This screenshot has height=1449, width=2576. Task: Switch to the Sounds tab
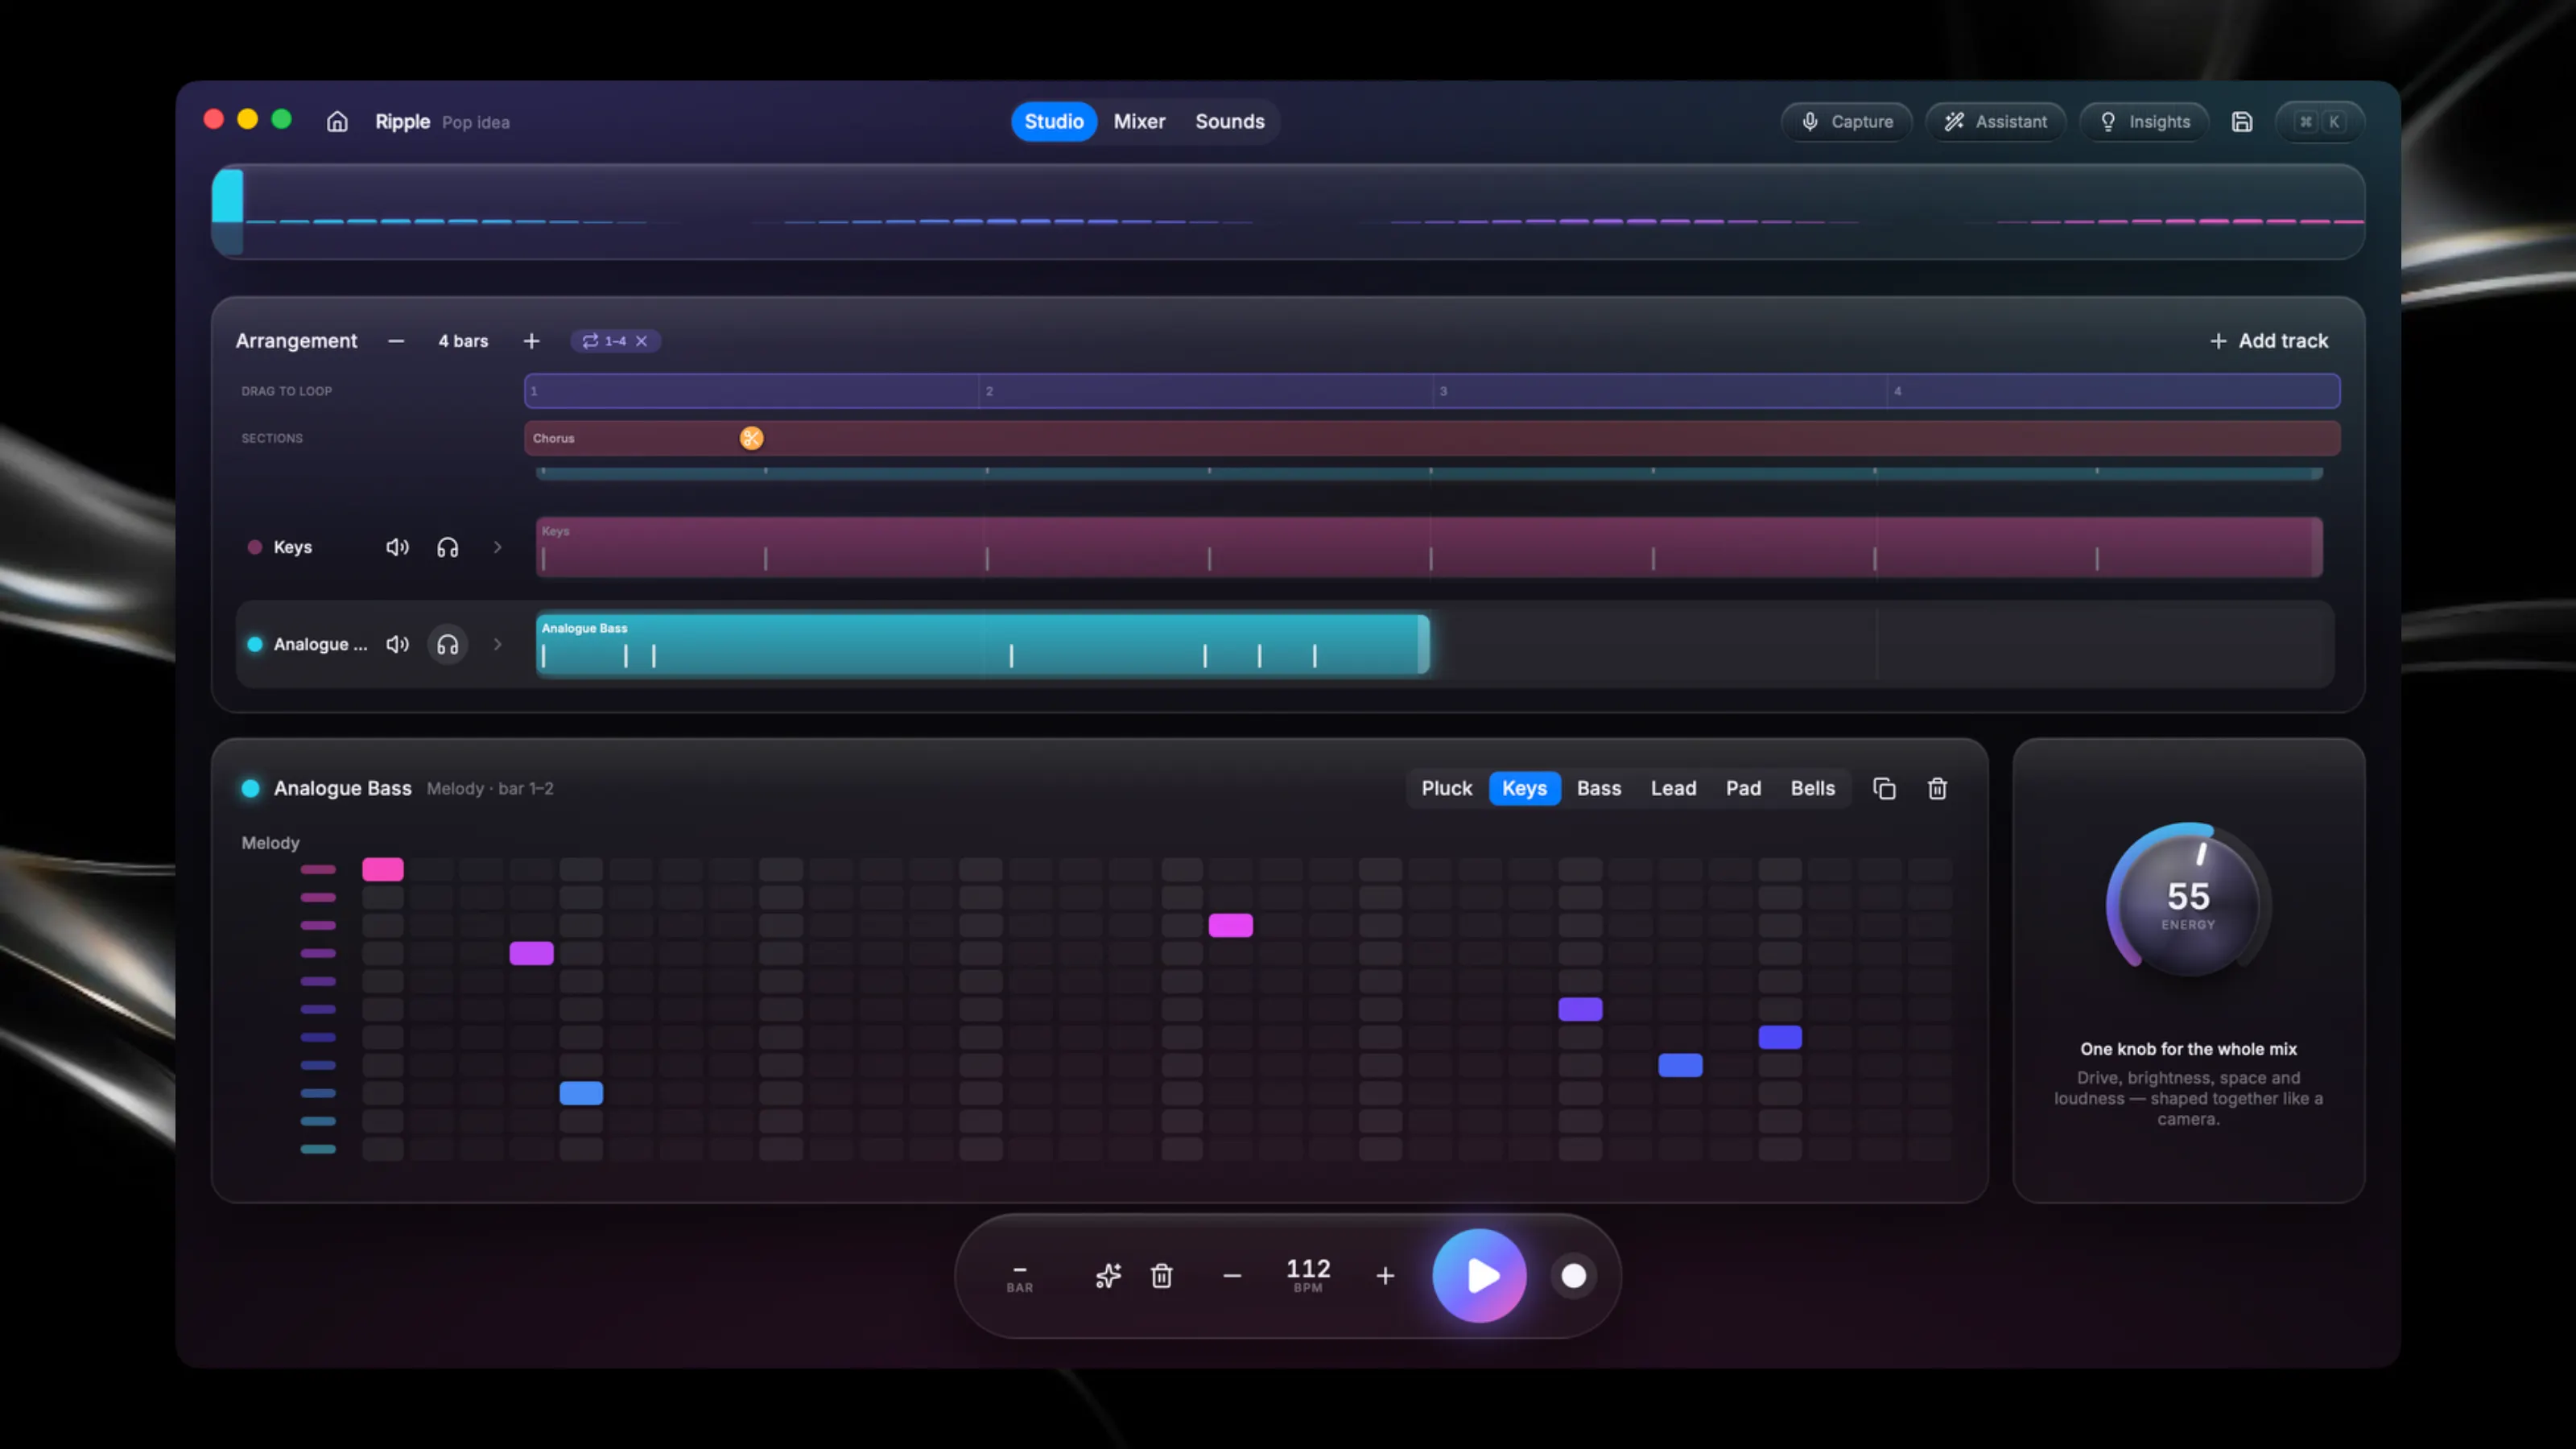tap(1230, 121)
